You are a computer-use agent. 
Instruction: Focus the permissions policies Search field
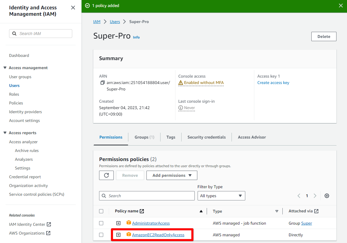pos(147,196)
